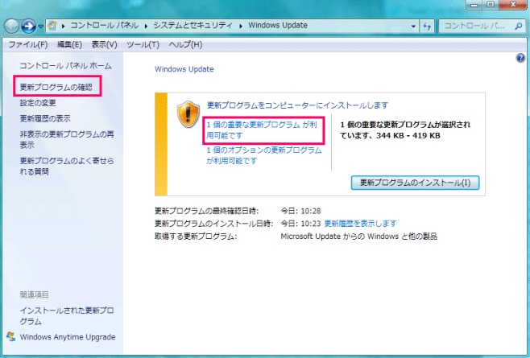Click the Windows Update page heading
Viewport: 530px width, 358px height.
coord(184,69)
